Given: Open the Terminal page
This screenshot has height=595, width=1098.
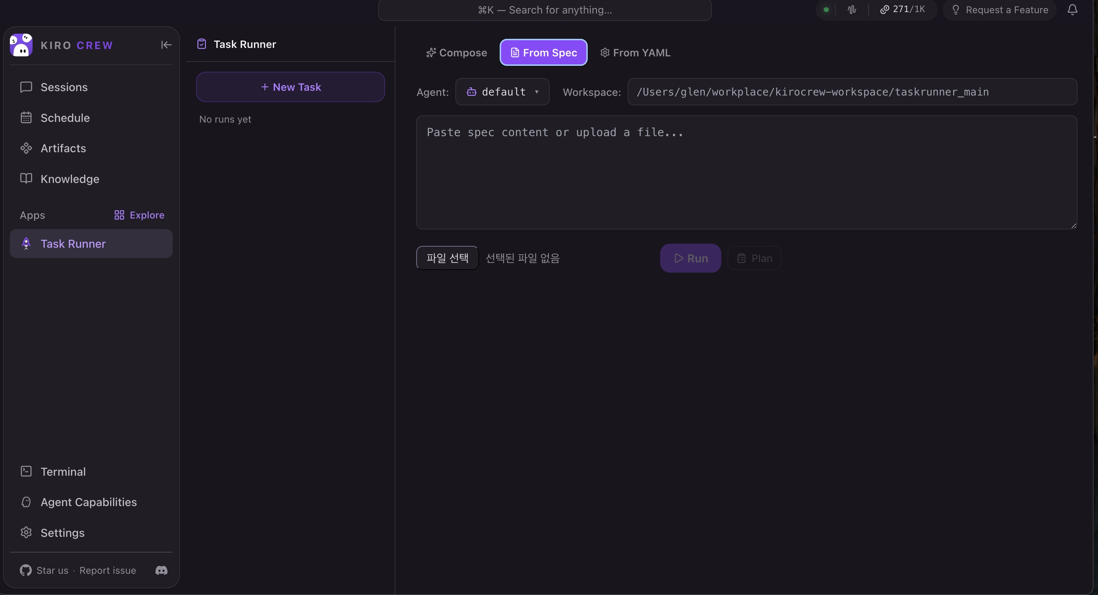Looking at the screenshot, I should coord(91,471).
